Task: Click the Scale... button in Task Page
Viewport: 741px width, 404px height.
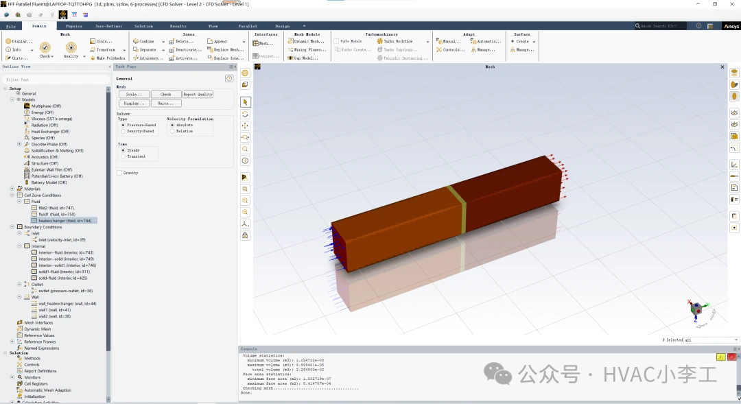Action: [x=134, y=95]
